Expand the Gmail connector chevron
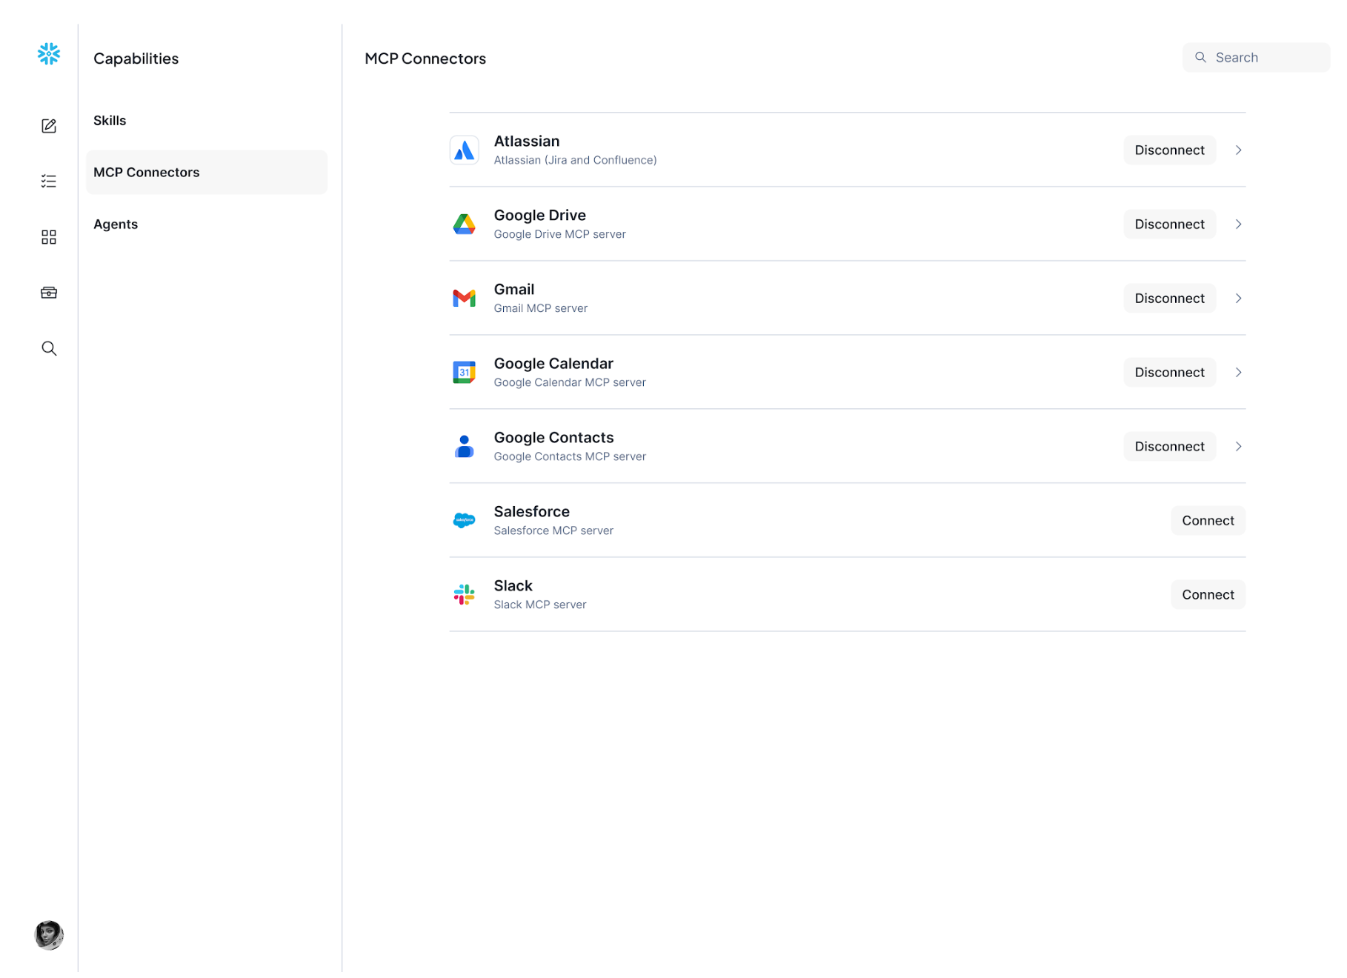Image resolution: width=1347 pixels, height=978 pixels. tap(1239, 299)
